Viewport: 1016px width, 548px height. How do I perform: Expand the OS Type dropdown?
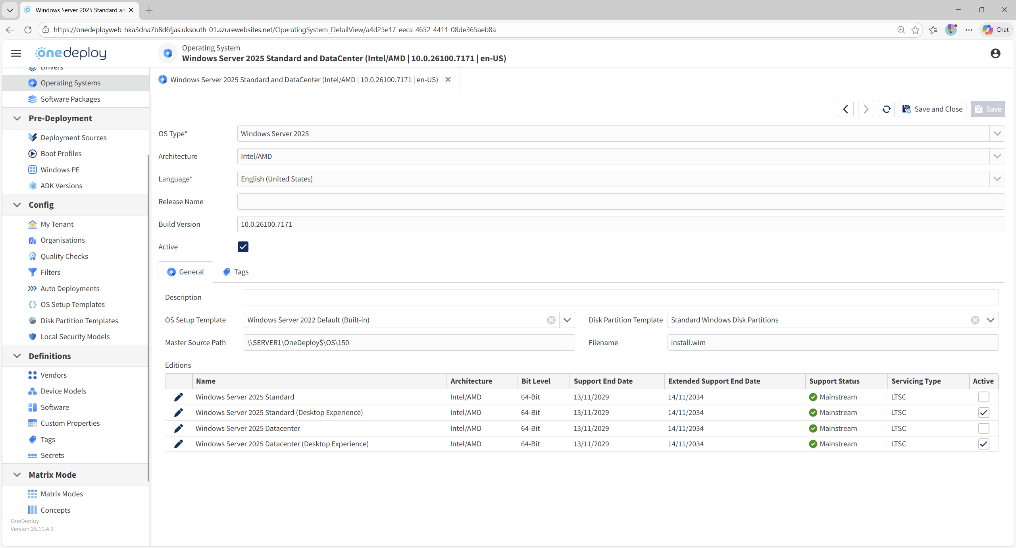coord(997,134)
